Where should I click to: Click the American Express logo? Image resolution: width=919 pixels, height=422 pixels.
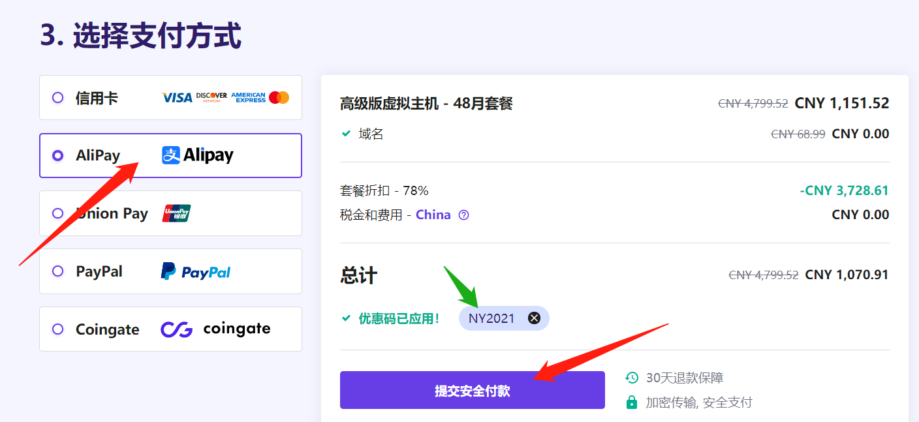[x=248, y=98]
